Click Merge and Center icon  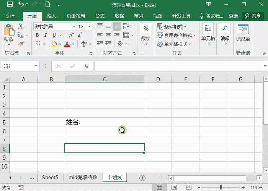126,35
